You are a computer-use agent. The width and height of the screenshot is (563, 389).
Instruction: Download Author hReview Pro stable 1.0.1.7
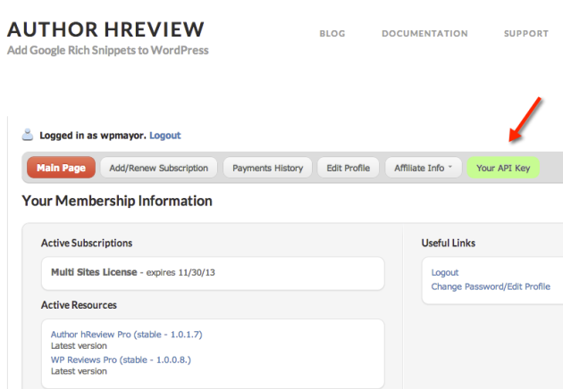coord(127,335)
